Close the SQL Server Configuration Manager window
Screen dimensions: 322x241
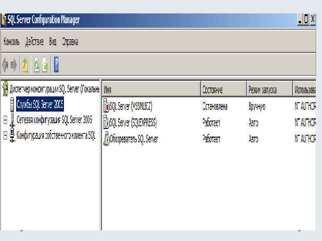(313, 20)
